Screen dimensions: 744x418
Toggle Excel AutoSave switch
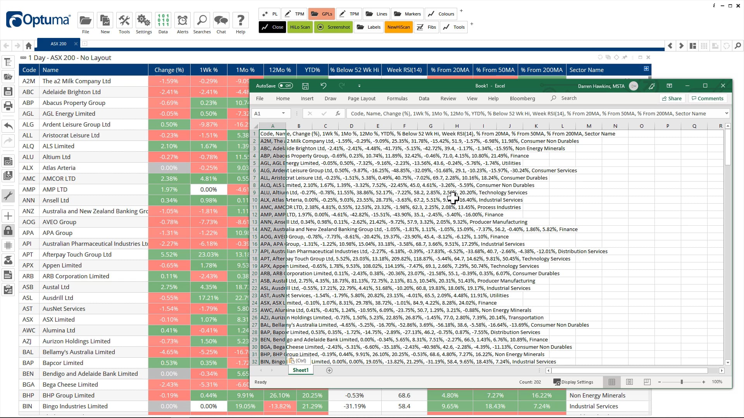click(286, 86)
